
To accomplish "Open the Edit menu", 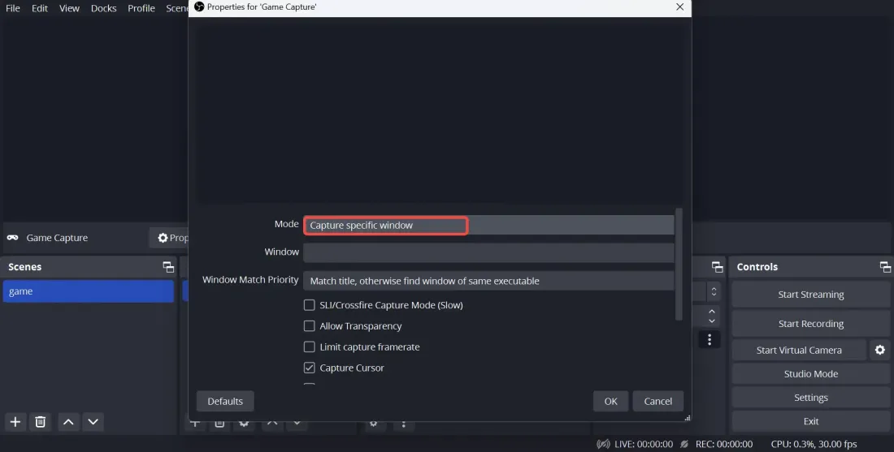I will point(39,8).
